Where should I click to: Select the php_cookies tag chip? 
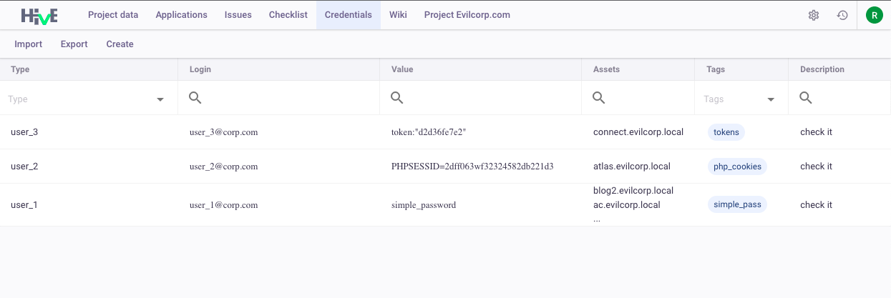[737, 167]
